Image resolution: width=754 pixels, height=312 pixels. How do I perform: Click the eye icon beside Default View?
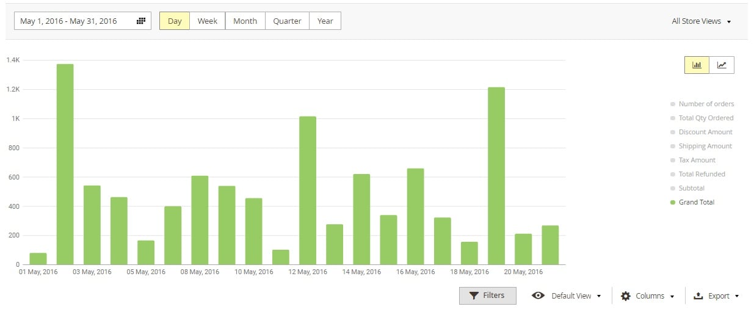click(x=538, y=296)
